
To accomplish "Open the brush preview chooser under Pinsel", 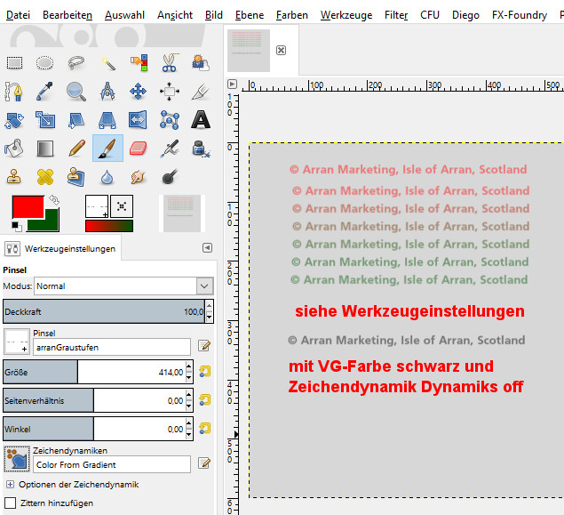I will pos(17,342).
